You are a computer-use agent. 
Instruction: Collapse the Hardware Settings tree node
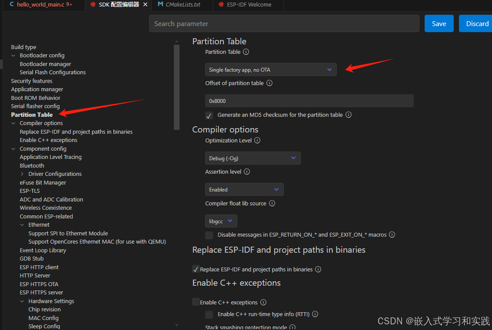click(x=22, y=301)
